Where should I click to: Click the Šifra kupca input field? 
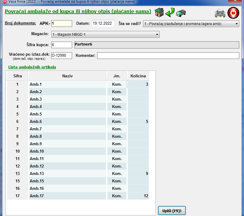tap(62, 45)
